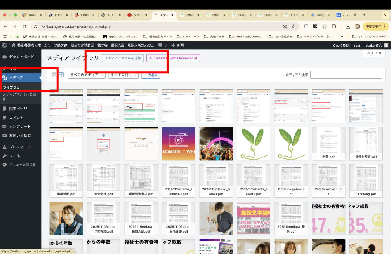The image size is (391, 254).
Task: Open ダッシュボード in the sidebar
Action: coord(21,57)
